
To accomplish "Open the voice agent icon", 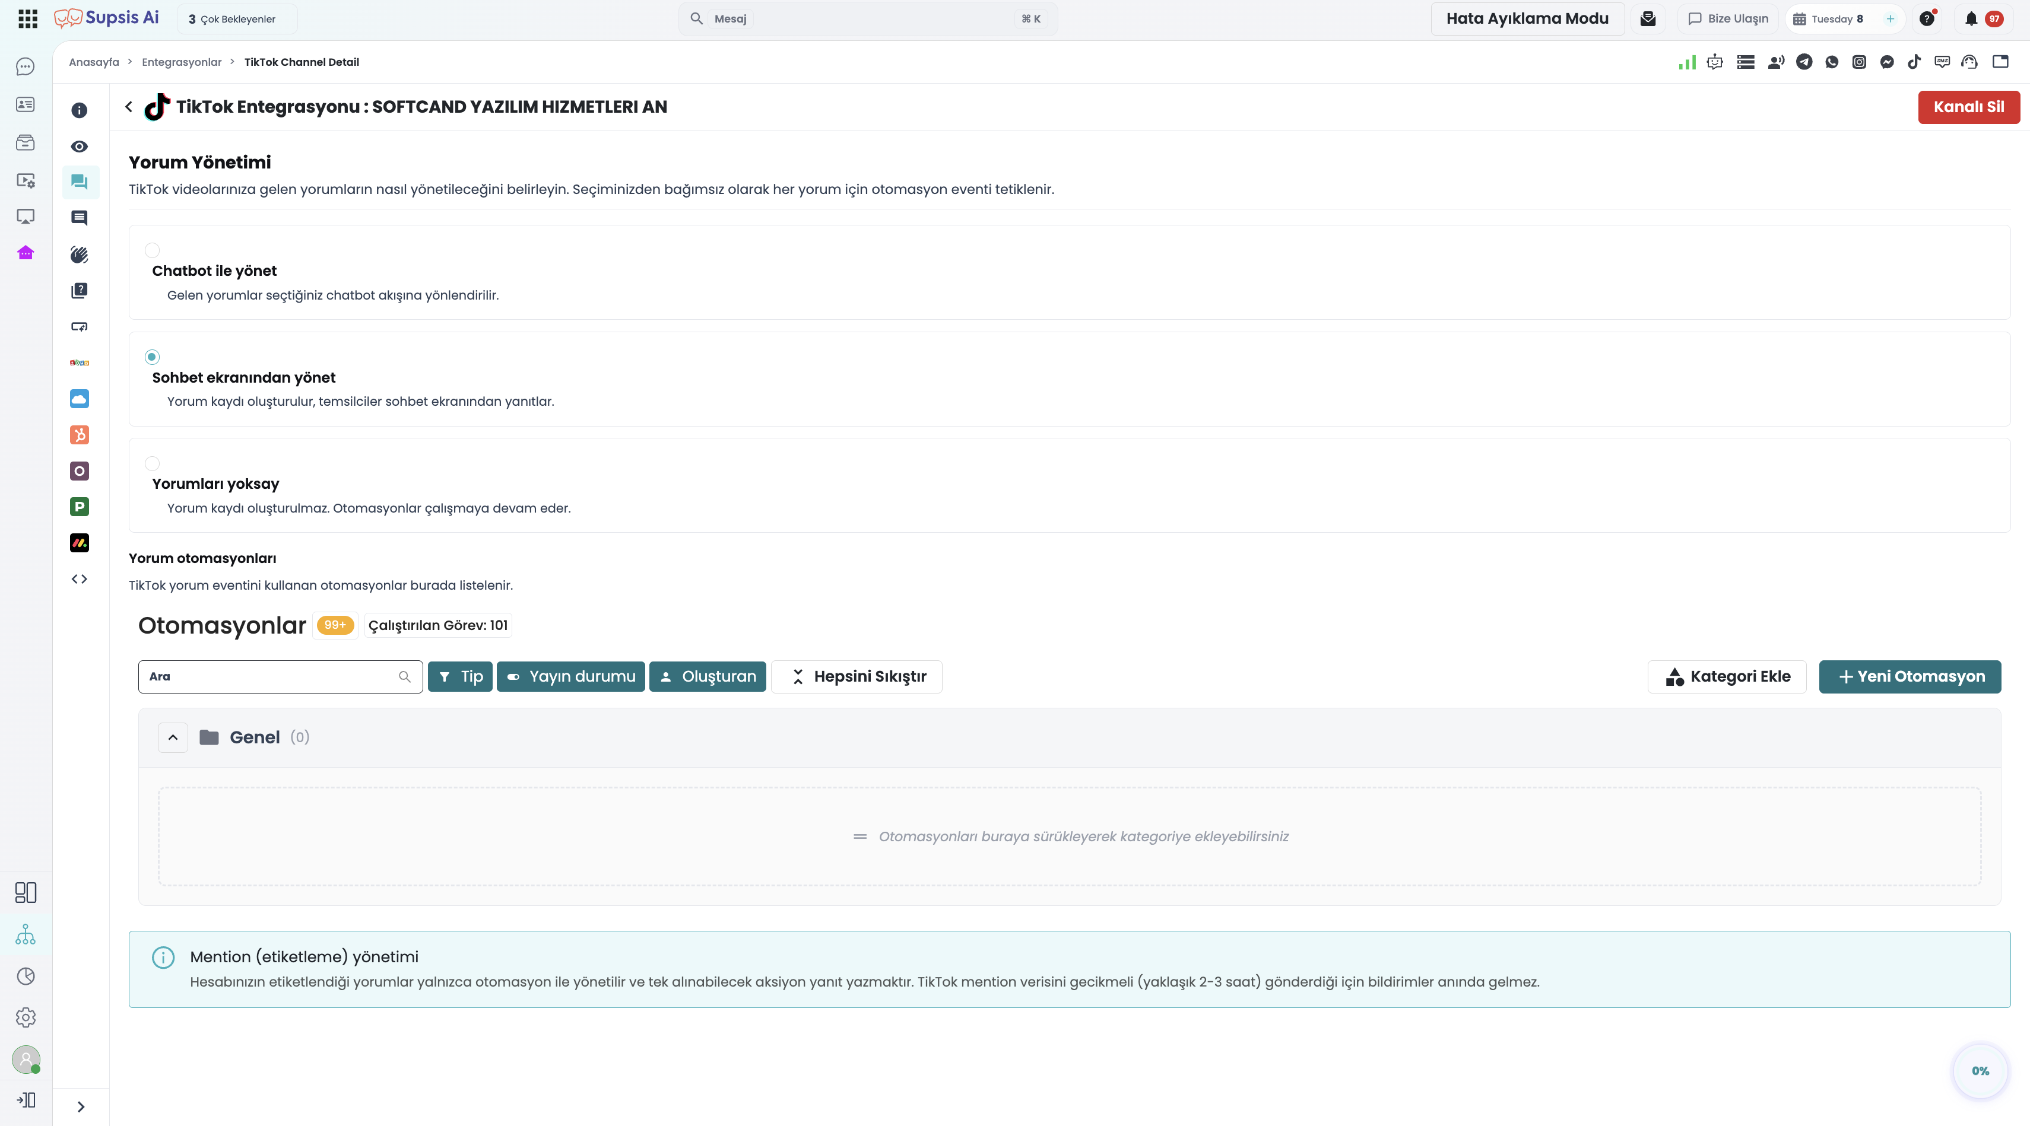I will pos(1775,62).
